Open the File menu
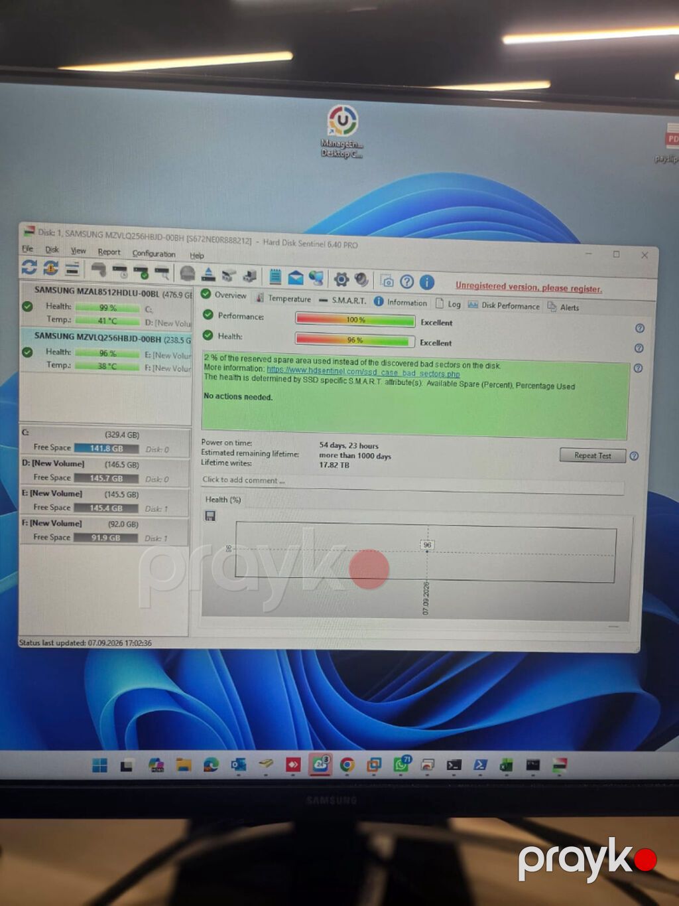The height and width of the screenshot is (906, 679). click(27, 249)
